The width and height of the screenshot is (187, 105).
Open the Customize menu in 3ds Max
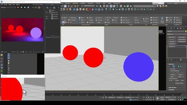tap(75, 3)
